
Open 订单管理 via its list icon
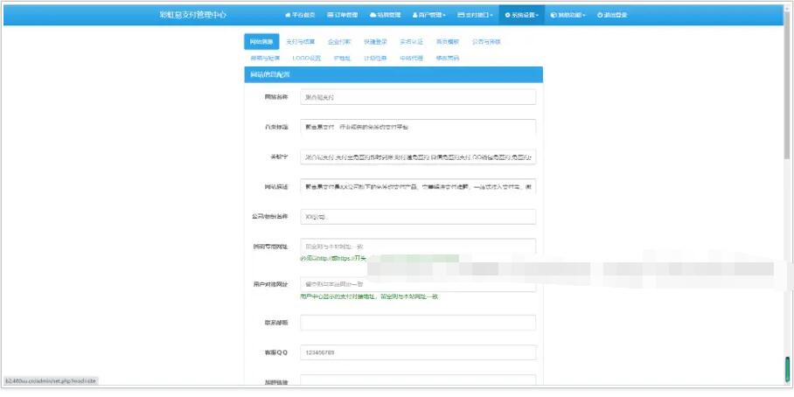pyautogui.click(x=331, y=15)
